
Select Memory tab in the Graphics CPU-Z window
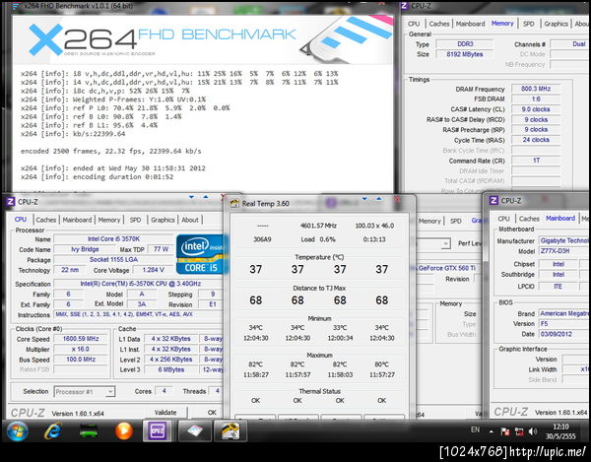(x=429, y=221)
